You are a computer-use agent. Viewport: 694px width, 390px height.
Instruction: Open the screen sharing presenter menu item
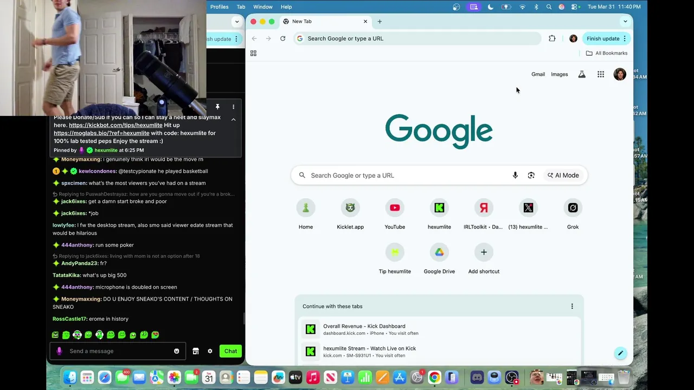pos(474,7)
